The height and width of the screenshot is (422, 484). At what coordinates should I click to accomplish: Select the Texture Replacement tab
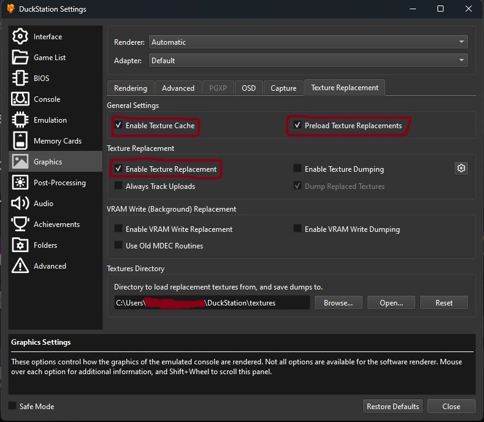click(345, 88)
